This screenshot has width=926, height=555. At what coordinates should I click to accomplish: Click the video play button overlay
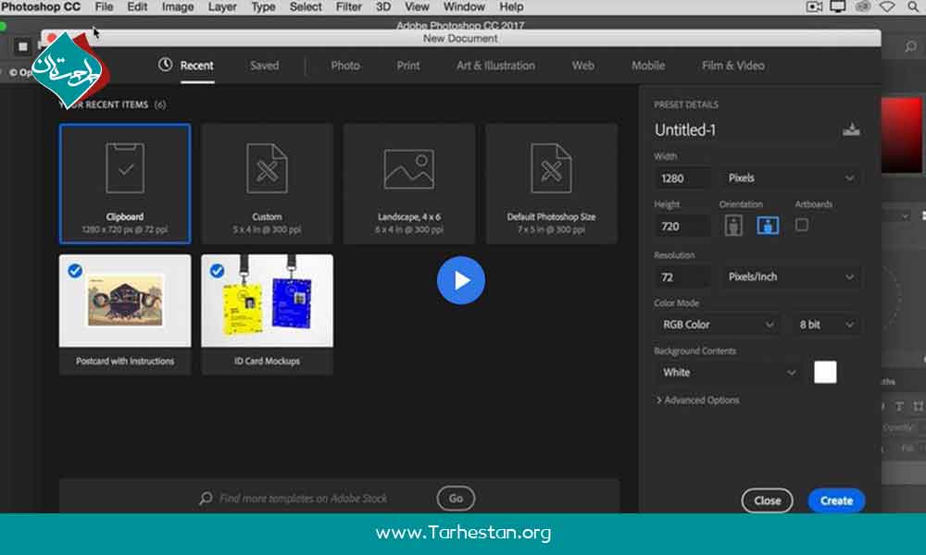pyautogui.click(x=461, y=281)
